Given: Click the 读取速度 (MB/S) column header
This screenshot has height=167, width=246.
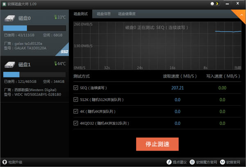Looking at the screenshot, I should tap(180, 76).
